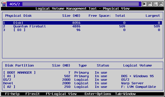Click the 509 total free space value
The image size is (165, 97).
(x=122, y=26)
